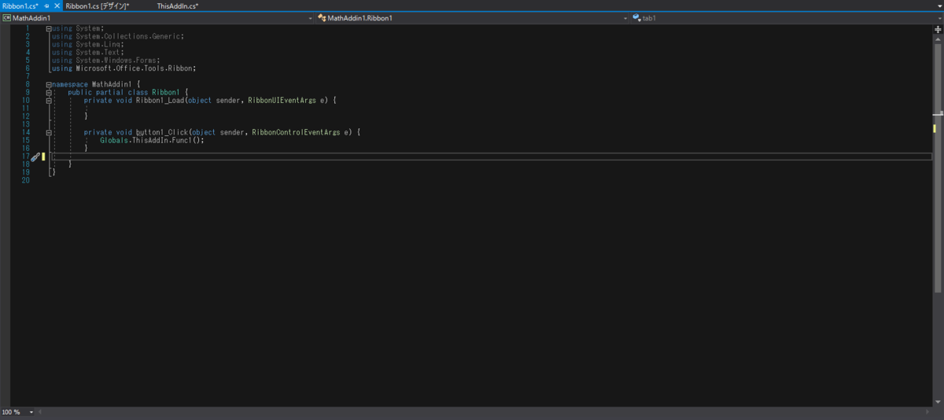Click the horizontal scrollbar right arrow
This screenshot has width=944, height=420.
coord(928,412)
